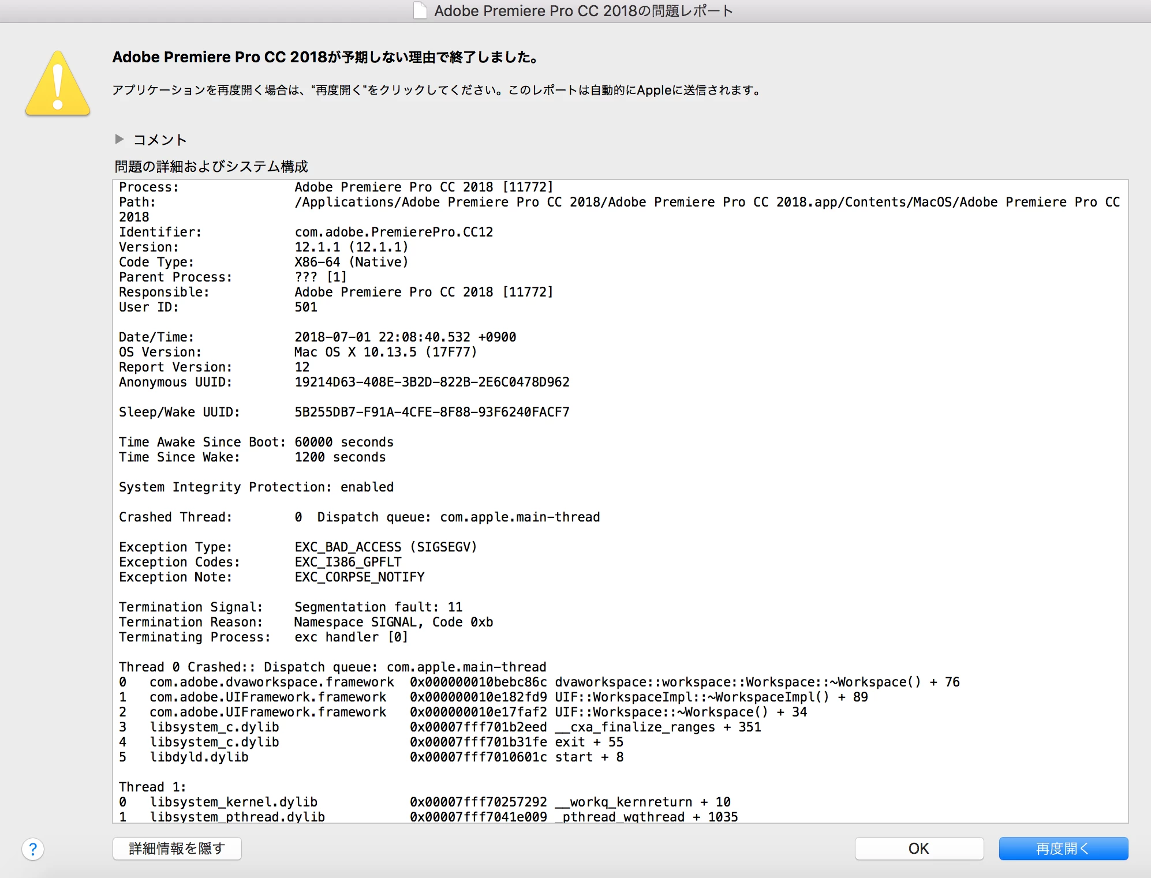Click the 問題の詳細およびシステム構成 label
The image size is (1151, 878).
coord(211,167)
